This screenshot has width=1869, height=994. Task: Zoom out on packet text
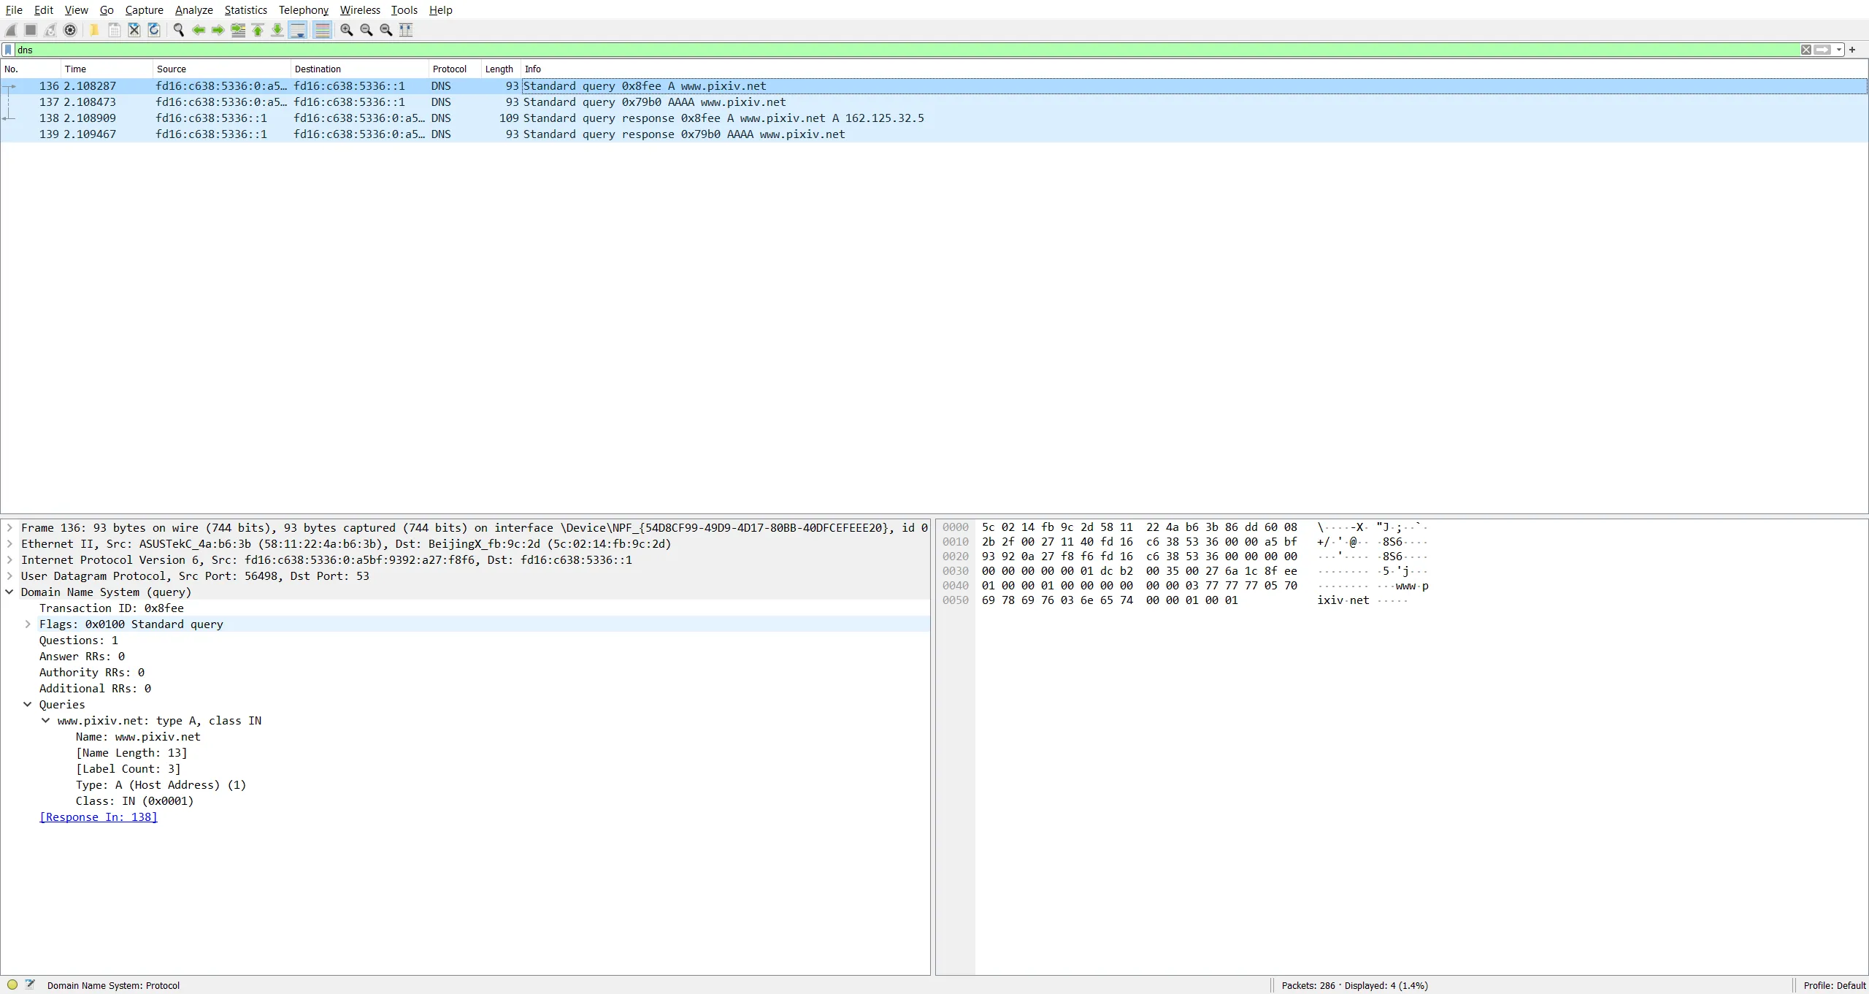pyautogui.click(x=366, y=30)
